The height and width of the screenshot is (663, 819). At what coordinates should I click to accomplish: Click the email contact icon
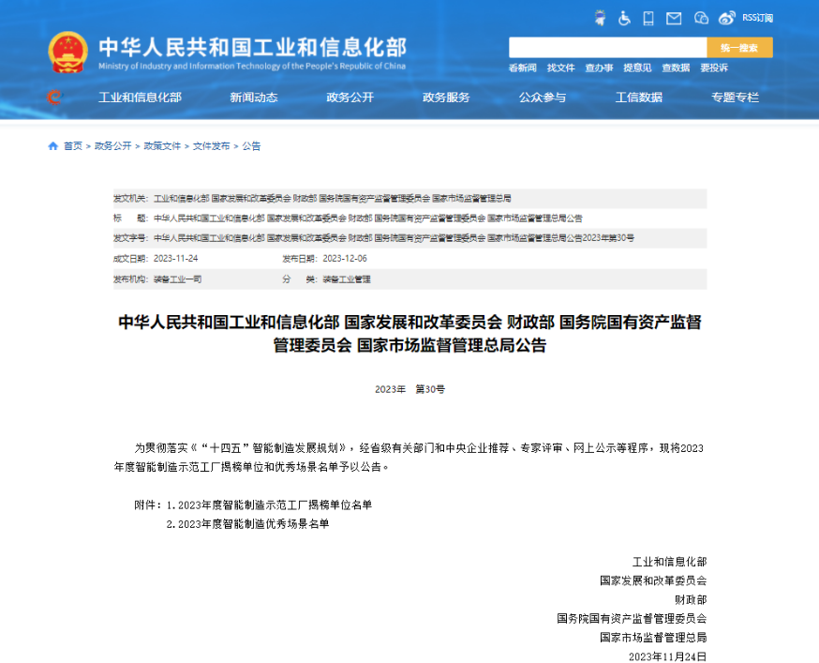pos(674,17)
